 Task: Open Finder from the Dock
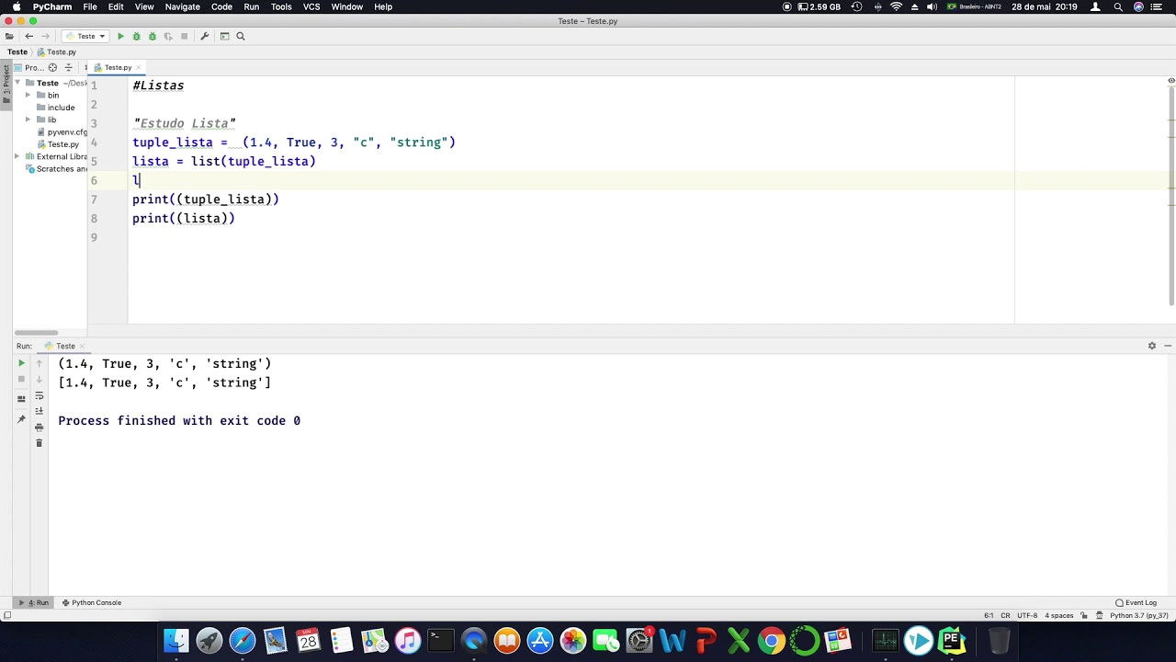(x=176, y=641)
